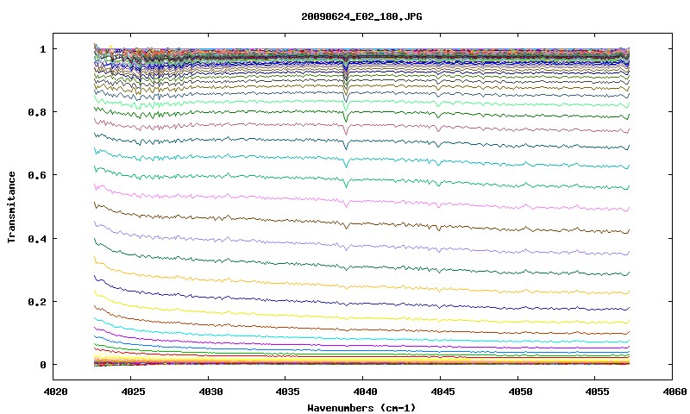Click the Wavenumbers (cm-1) x-axis label
The height and width of the screenshot is (414, 690).
tap(361, 408)
